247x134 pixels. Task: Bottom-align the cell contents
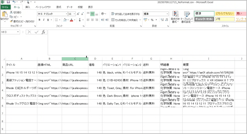tap(97, 14)
